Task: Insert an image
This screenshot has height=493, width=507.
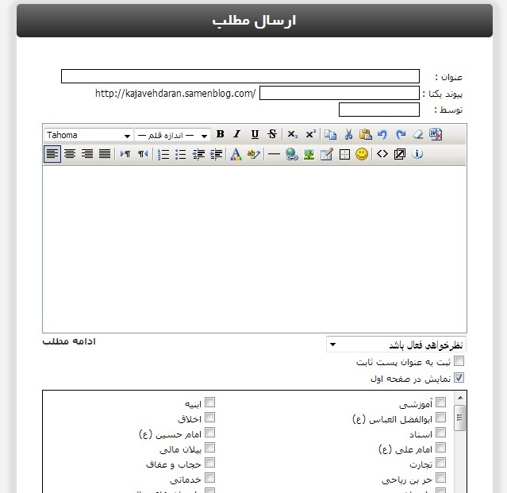Action: 309,154
